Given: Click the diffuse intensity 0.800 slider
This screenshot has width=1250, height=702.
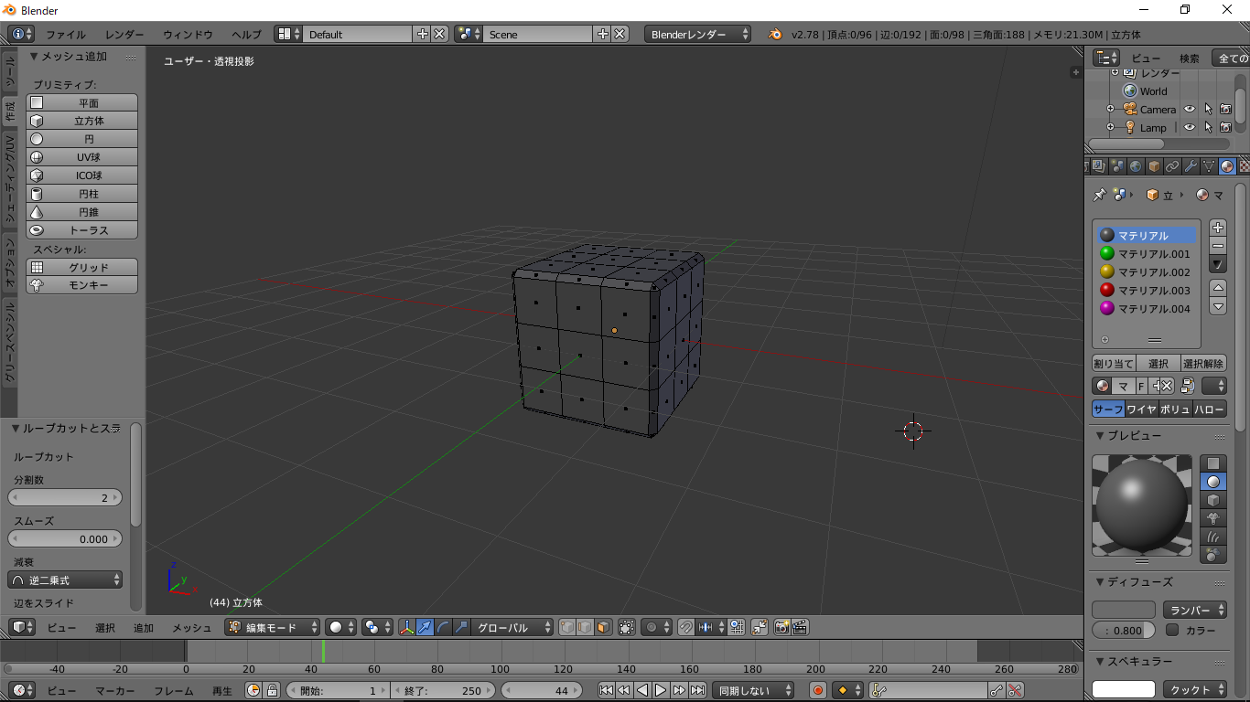Looking at the screenshot, I should point(1124,630).
